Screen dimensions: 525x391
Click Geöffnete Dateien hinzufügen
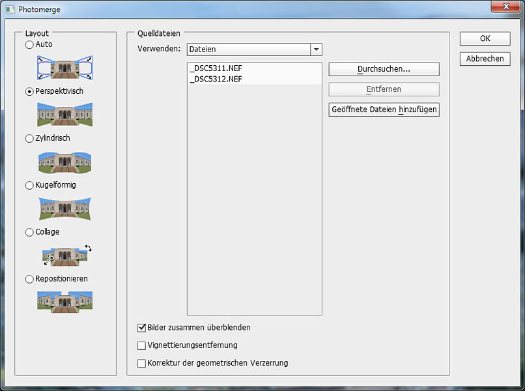tap(384, 109)
